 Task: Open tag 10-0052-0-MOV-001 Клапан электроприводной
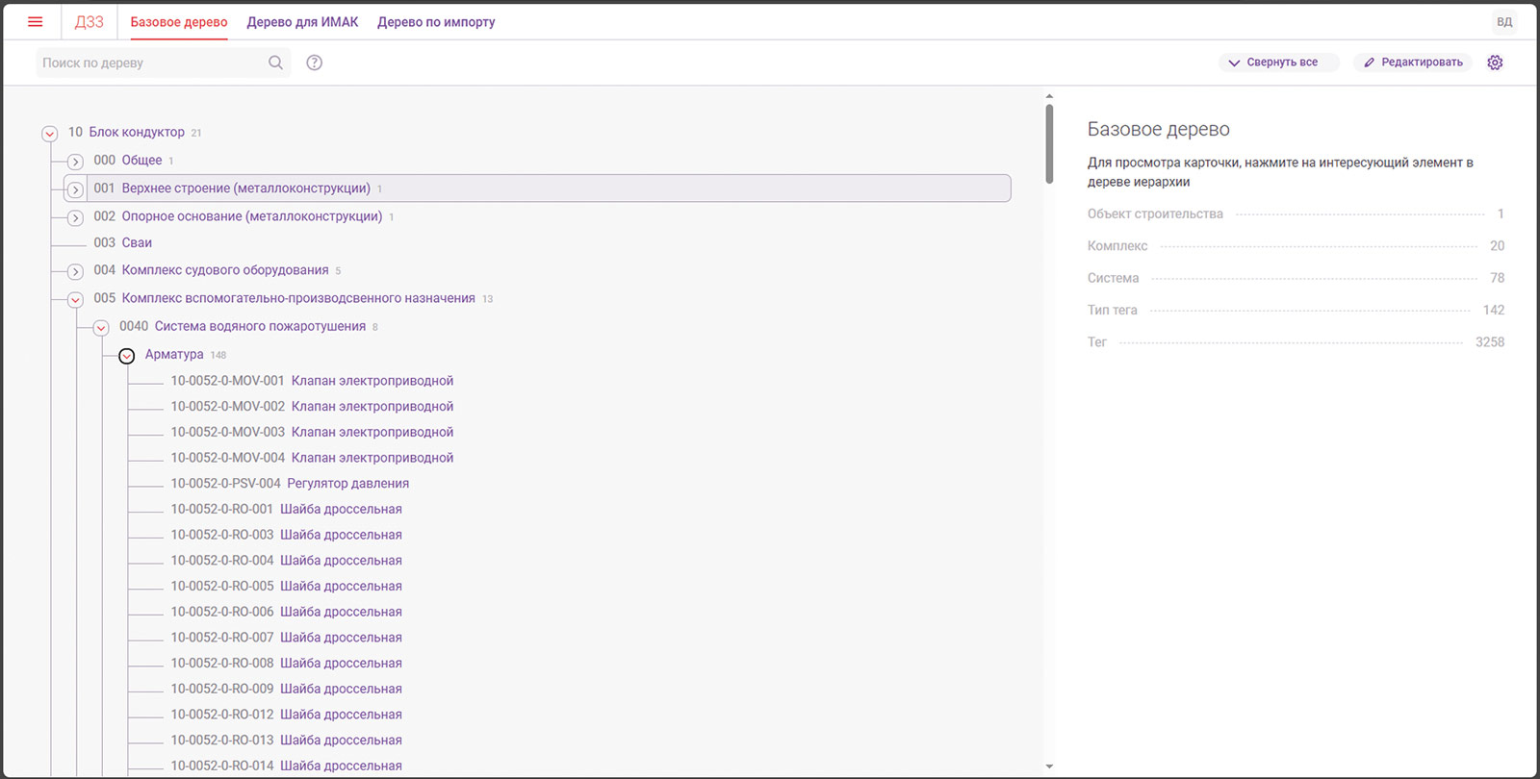click(312, 381)
